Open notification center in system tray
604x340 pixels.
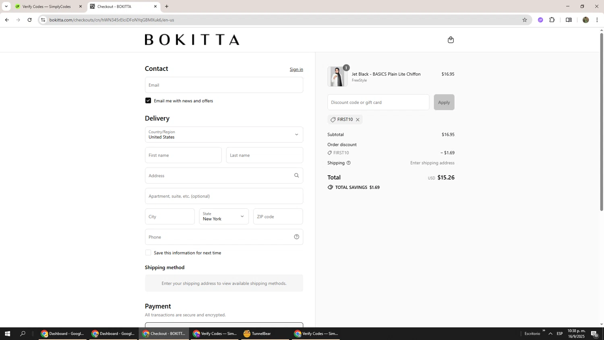pyautogui.click(x=594, y=334)
